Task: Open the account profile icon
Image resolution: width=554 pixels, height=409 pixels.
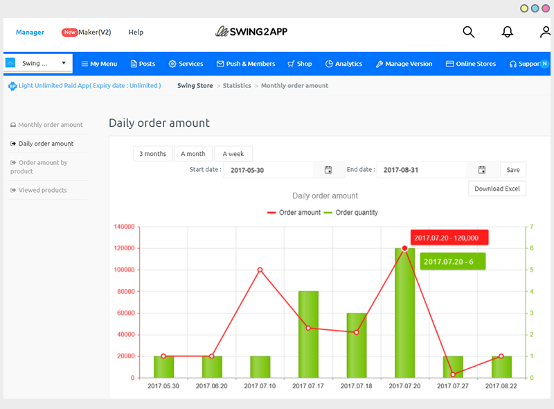Action: click(544, 32)
